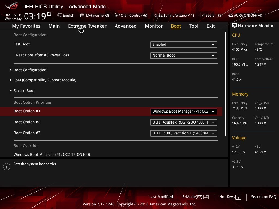Open the Tool tab
The width and height of the screenshot is (279, 209).
click(x=193, y=26)
